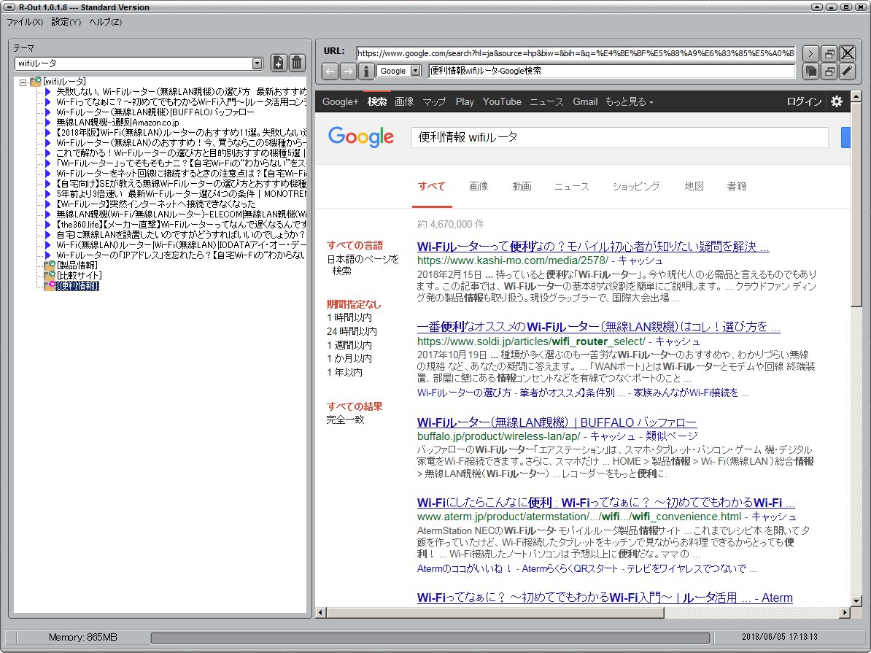Click Gmail in the black Google bar
Viewport: 871px width, 653px height.
pos(585,101)
